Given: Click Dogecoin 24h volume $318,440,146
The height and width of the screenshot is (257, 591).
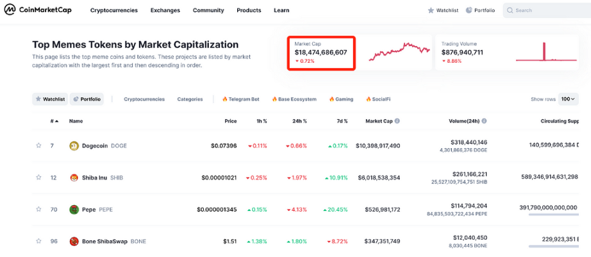Looking at the screenshot, I should pos(469,142).
